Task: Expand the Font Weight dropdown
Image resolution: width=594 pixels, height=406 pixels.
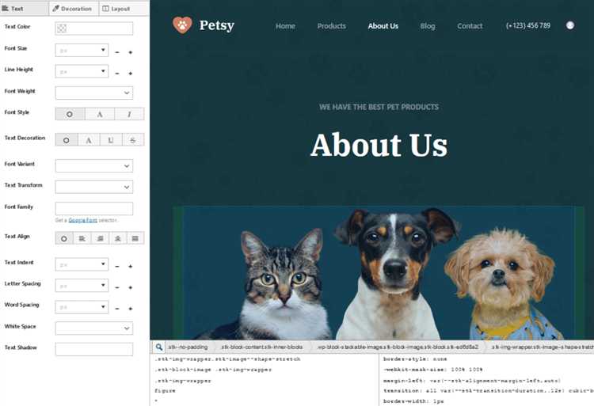Action: click(94, 93)
